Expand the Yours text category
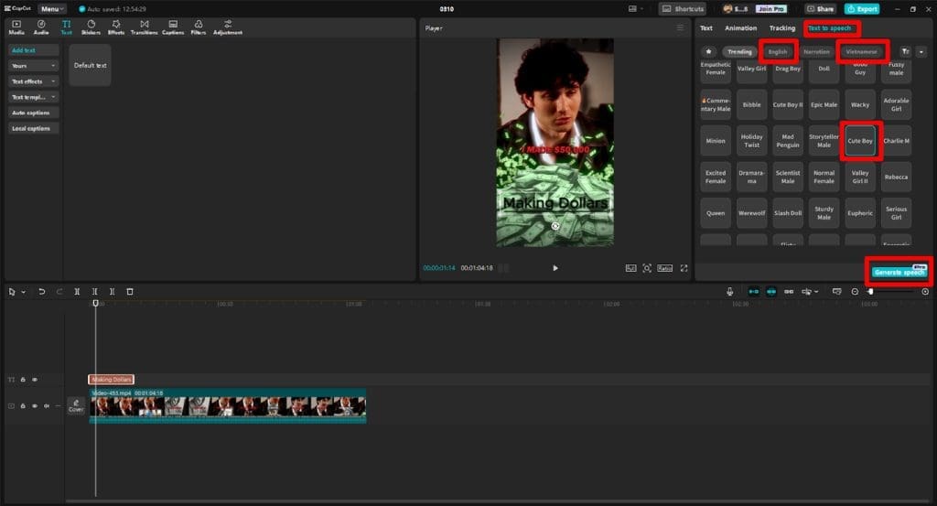 tap(34, 66)
